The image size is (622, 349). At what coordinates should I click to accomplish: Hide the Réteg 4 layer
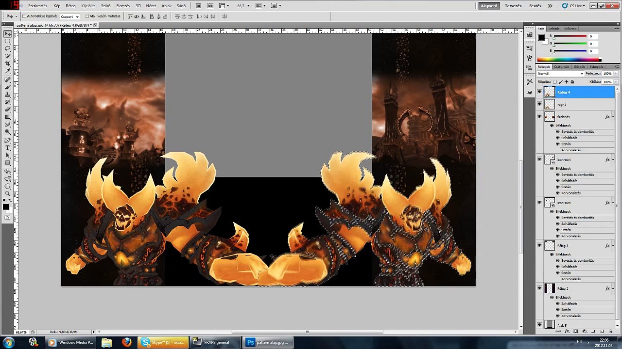[x=539, y=92]
